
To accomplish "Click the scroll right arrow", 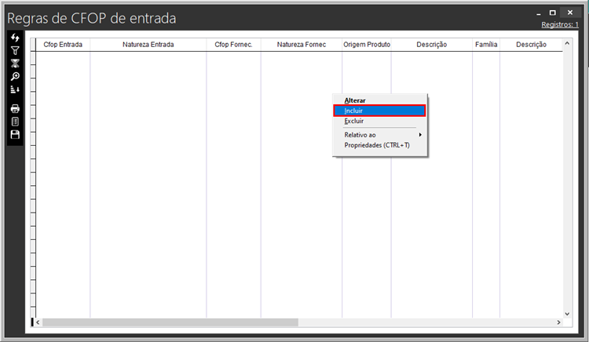I will (558, 322).
